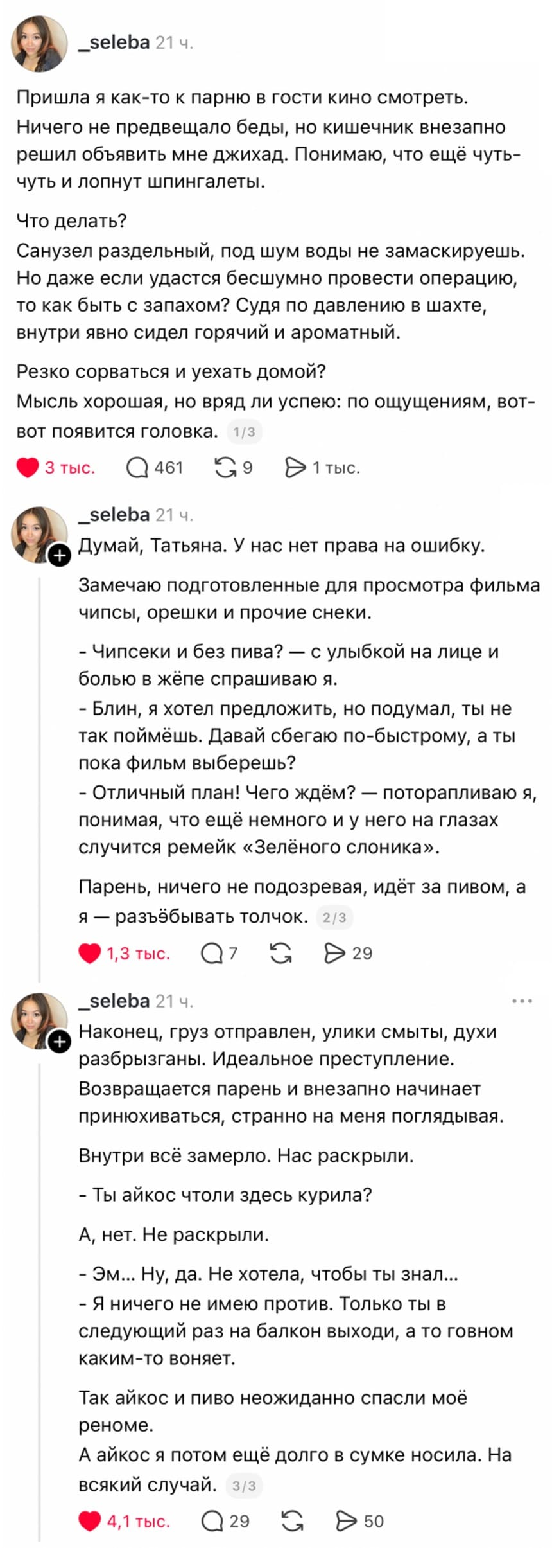Viewport: 552px width, 1548px height.
Task: Share the first post via send icon
Action: pyautogui.click(x=297, y=467)
